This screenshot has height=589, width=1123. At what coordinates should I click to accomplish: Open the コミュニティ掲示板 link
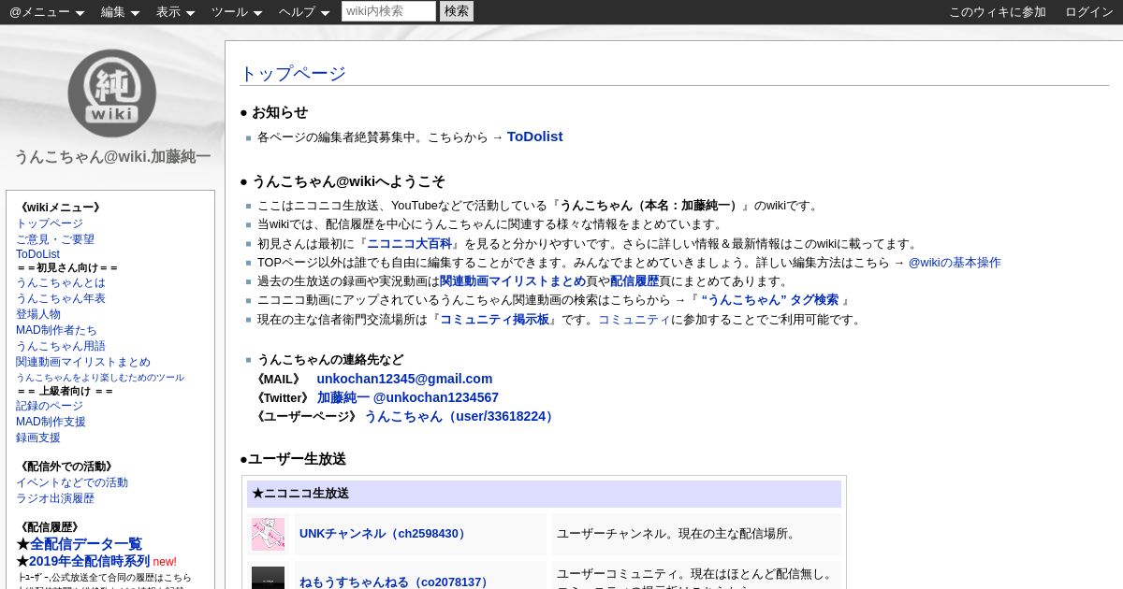pos(494,319)
